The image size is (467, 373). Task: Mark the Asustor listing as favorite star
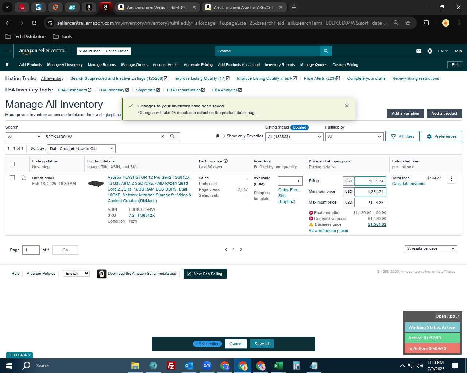click(x=24, y=178)
